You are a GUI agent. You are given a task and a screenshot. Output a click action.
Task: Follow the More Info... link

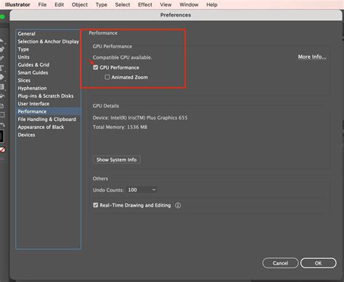click(312, 57)
